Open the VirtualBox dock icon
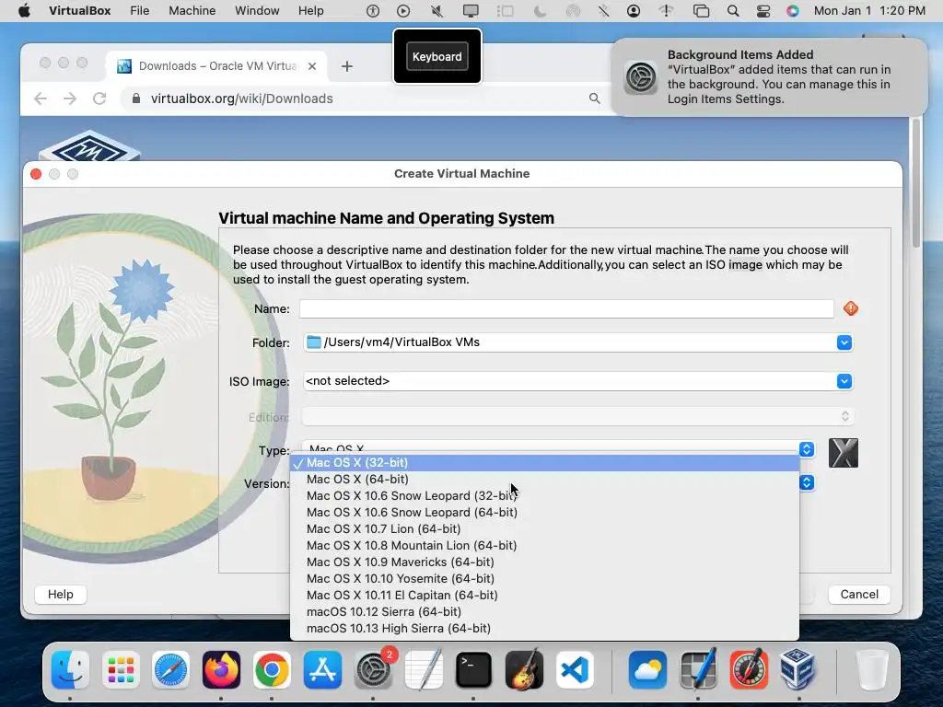Viewport: 943px width, 707px height. 798,670
